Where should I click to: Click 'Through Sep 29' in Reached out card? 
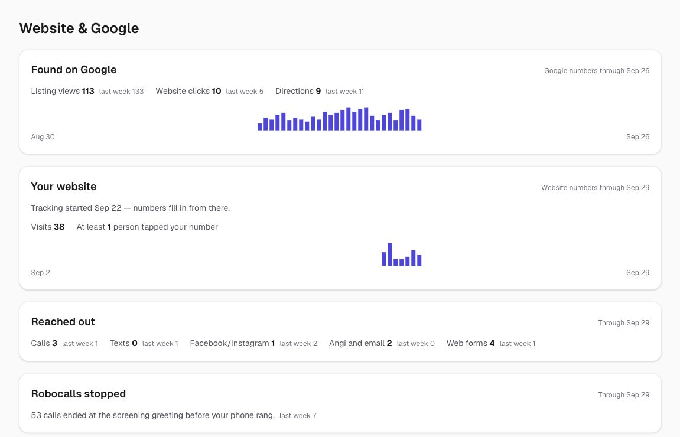pos(624,323)
